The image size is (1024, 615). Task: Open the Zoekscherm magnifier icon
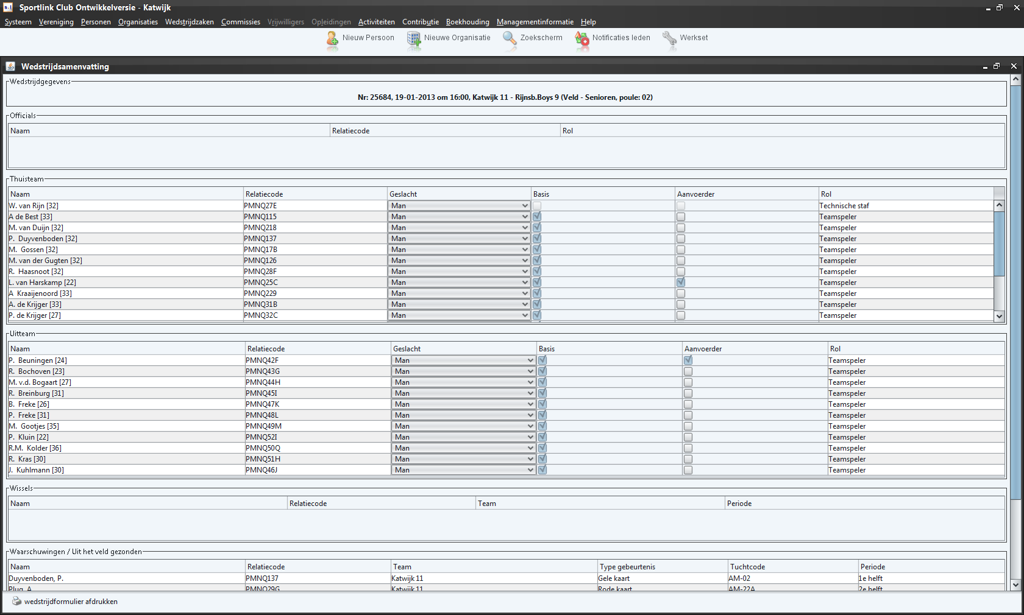click(x=510, y=38)
